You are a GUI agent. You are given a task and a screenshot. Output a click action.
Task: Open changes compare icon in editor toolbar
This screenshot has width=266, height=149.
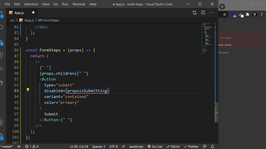[195, 13]
